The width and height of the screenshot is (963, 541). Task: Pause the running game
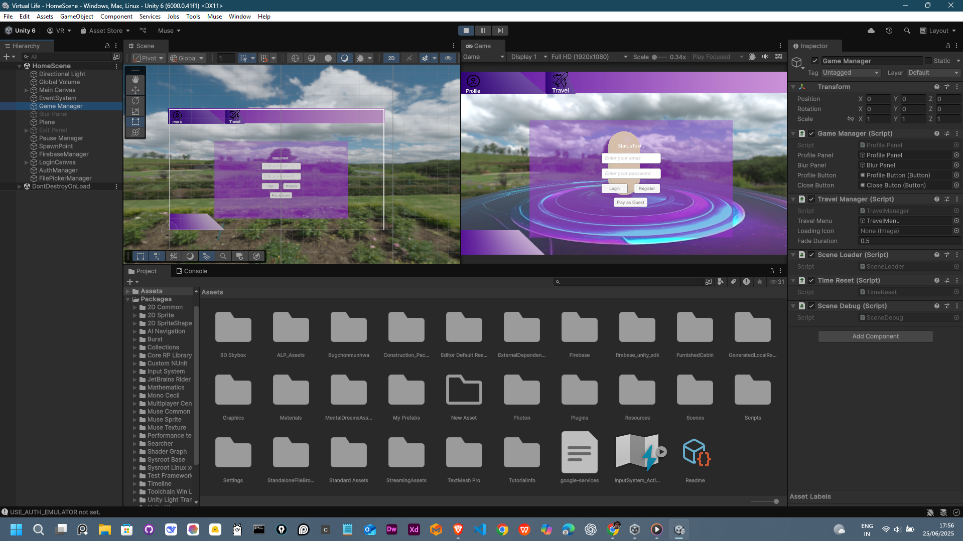click(483, 31)
